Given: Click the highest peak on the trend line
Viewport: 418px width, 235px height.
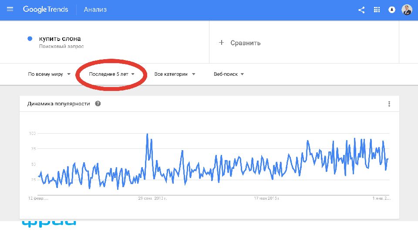Looking at the screenshot, I should coord(147,134).
